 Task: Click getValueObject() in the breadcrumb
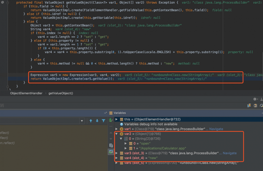click(x=61, y=93)
